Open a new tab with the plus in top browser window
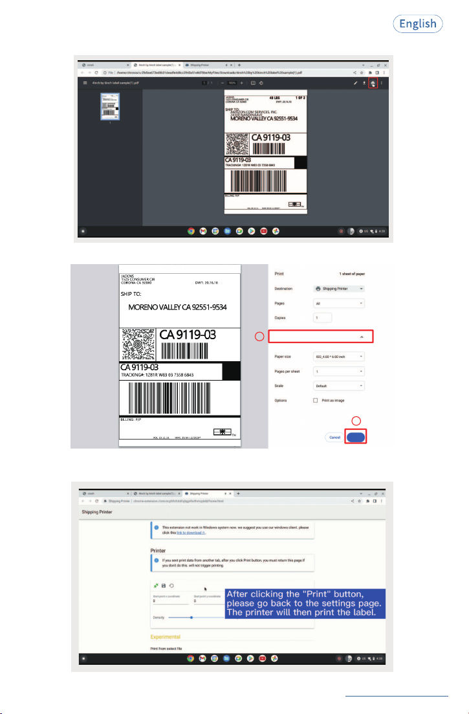The width and height of the screenshot is (469, 714). click(x=239, y=65)
